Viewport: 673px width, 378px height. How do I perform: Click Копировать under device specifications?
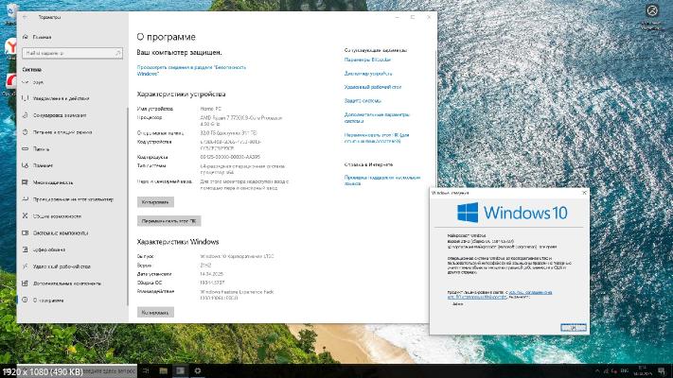click(155, 202)
